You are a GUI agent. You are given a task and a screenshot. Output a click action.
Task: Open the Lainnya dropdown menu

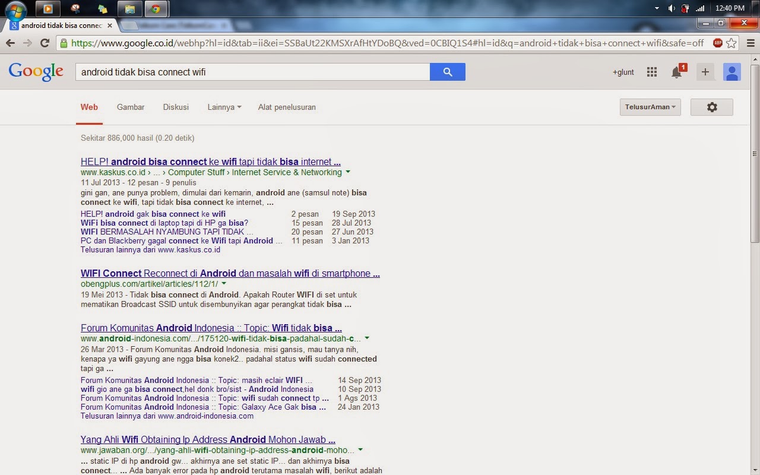pyautogui.click(x=224, y=107)
